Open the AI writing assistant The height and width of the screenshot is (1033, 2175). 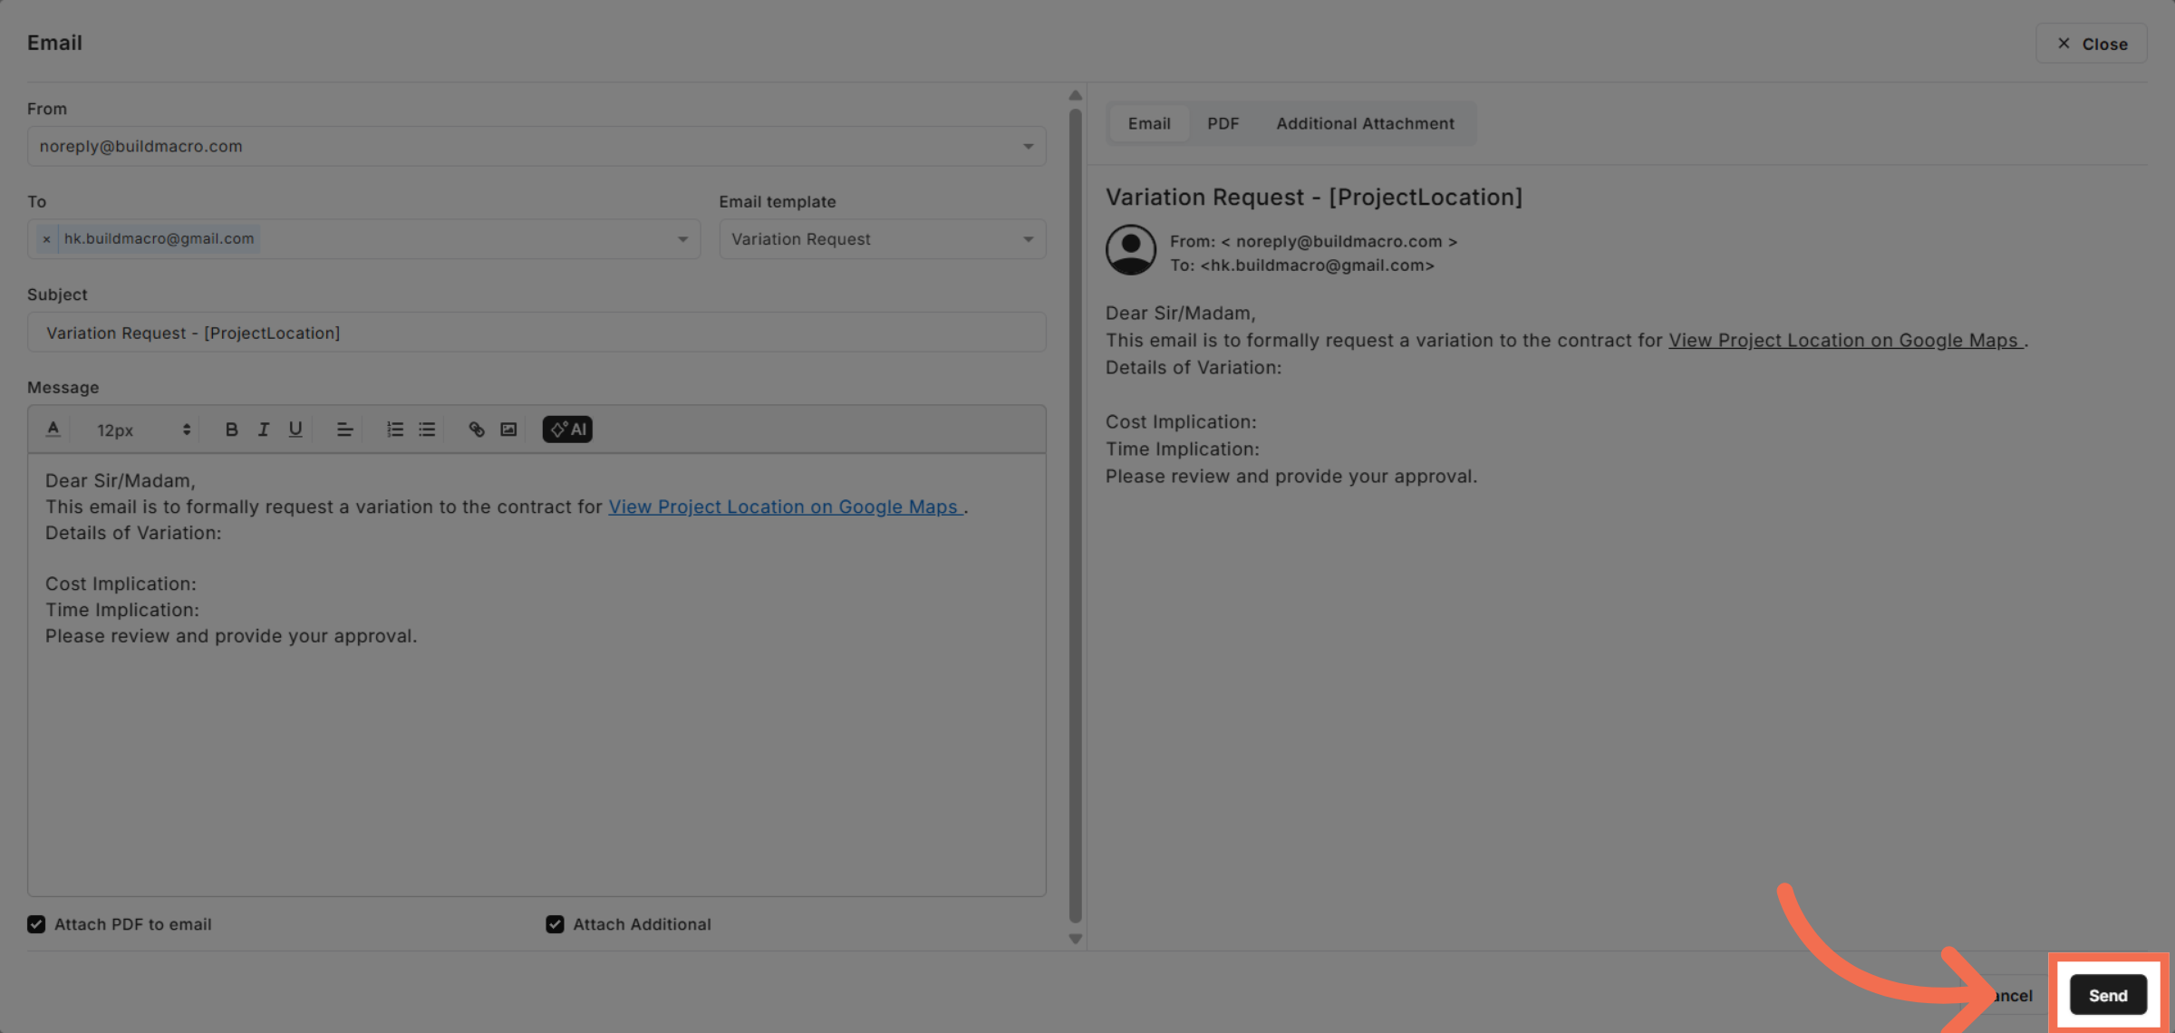(567, 429)
